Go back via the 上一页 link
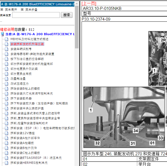The height and width of the screenshot is (166, 167). [89, 4]
